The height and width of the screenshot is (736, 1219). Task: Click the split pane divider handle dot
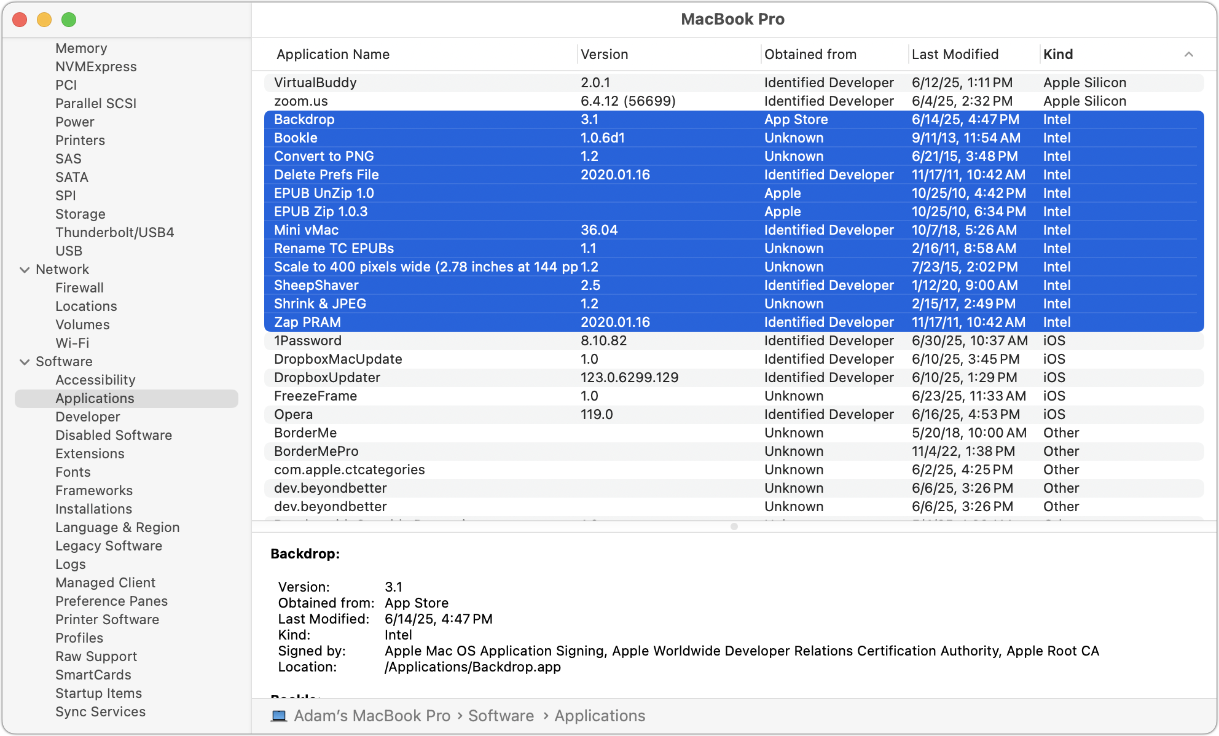[x=734, y=527]
